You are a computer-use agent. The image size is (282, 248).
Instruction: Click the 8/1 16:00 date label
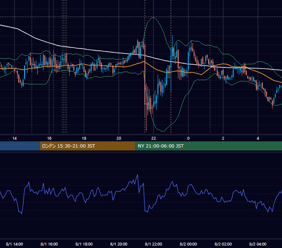[x=49, y=244]
